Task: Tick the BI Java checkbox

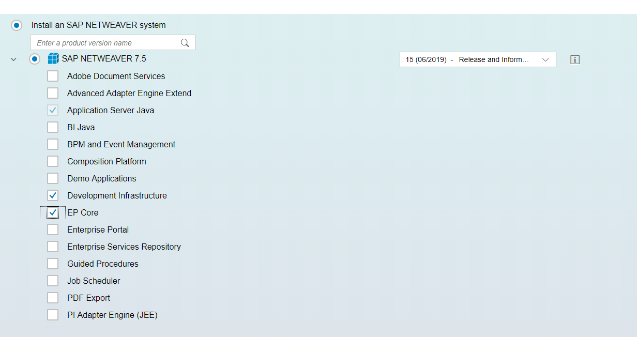Action: tap(53, 127)
